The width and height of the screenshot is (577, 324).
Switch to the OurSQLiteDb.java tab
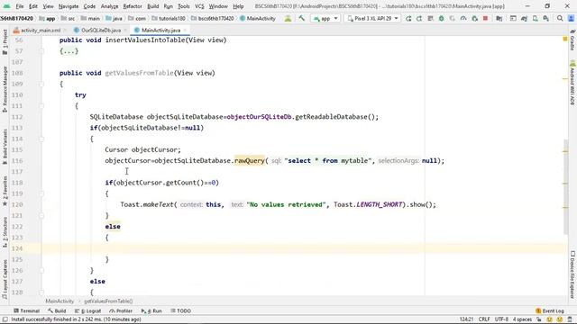tap(100, 30)
